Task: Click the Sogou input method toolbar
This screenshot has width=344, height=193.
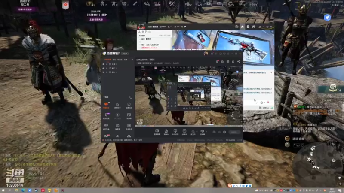Action: click(240, 186)
